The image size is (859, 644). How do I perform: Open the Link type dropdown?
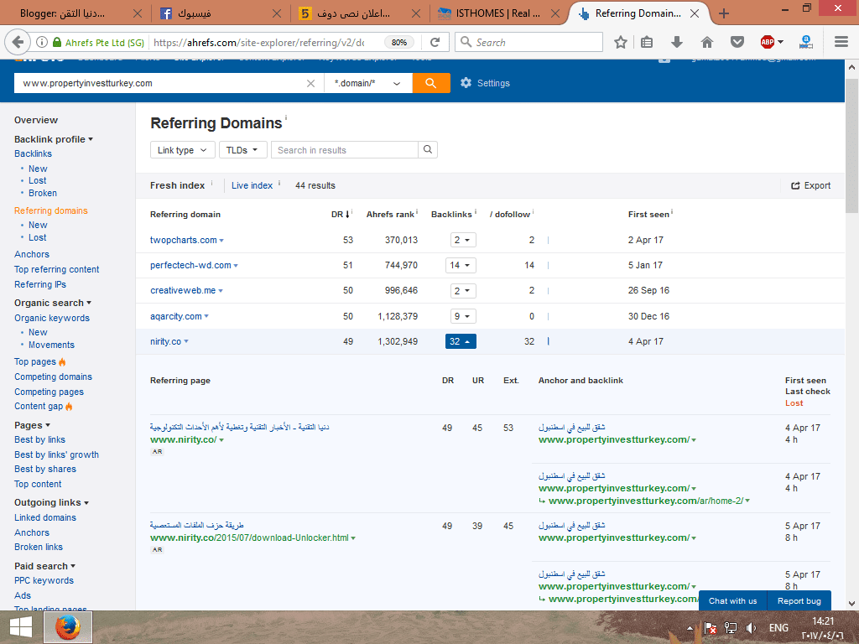(181, 150)
